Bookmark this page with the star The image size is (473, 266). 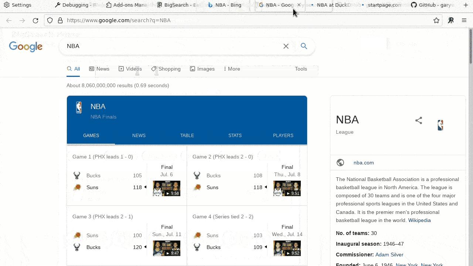point(436,20)
